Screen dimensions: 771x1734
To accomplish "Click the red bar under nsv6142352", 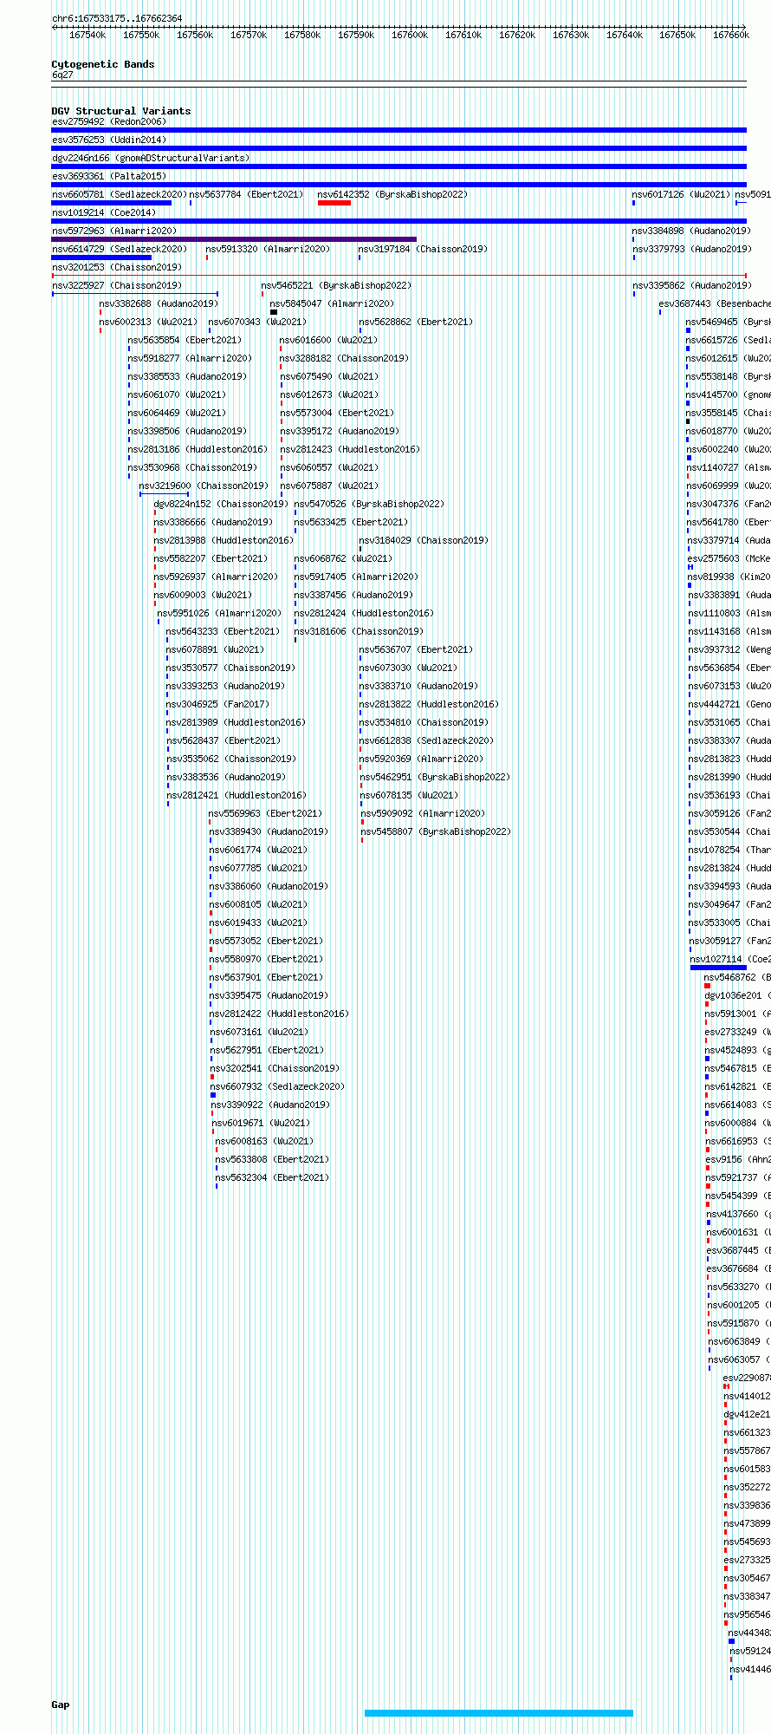I will [x=334, y=203].
